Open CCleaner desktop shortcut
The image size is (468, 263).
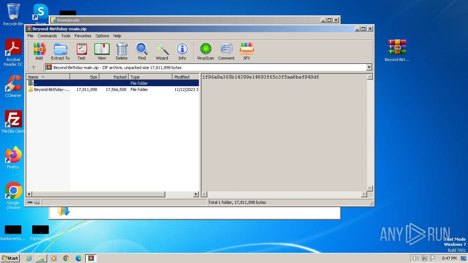point(13,86)
